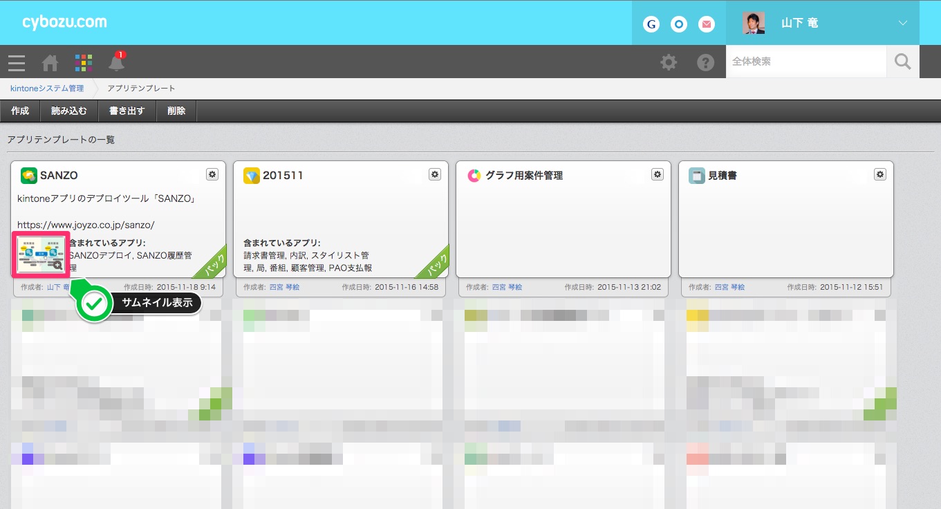941x509 pixels.
Task: Open gear settings on SANZO card
Action: (212, 174)
